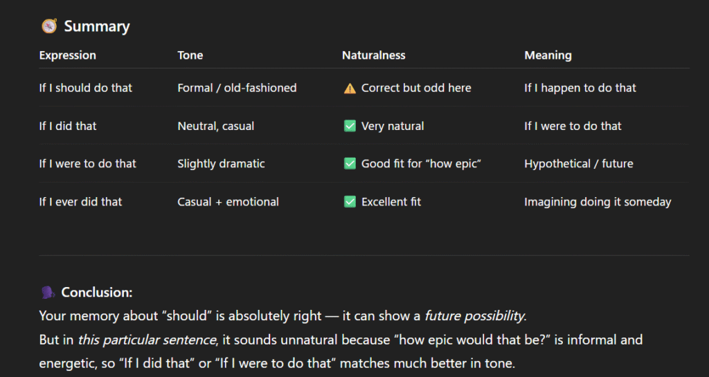Click the compass icon beside Summary

(x=48, y=26)
